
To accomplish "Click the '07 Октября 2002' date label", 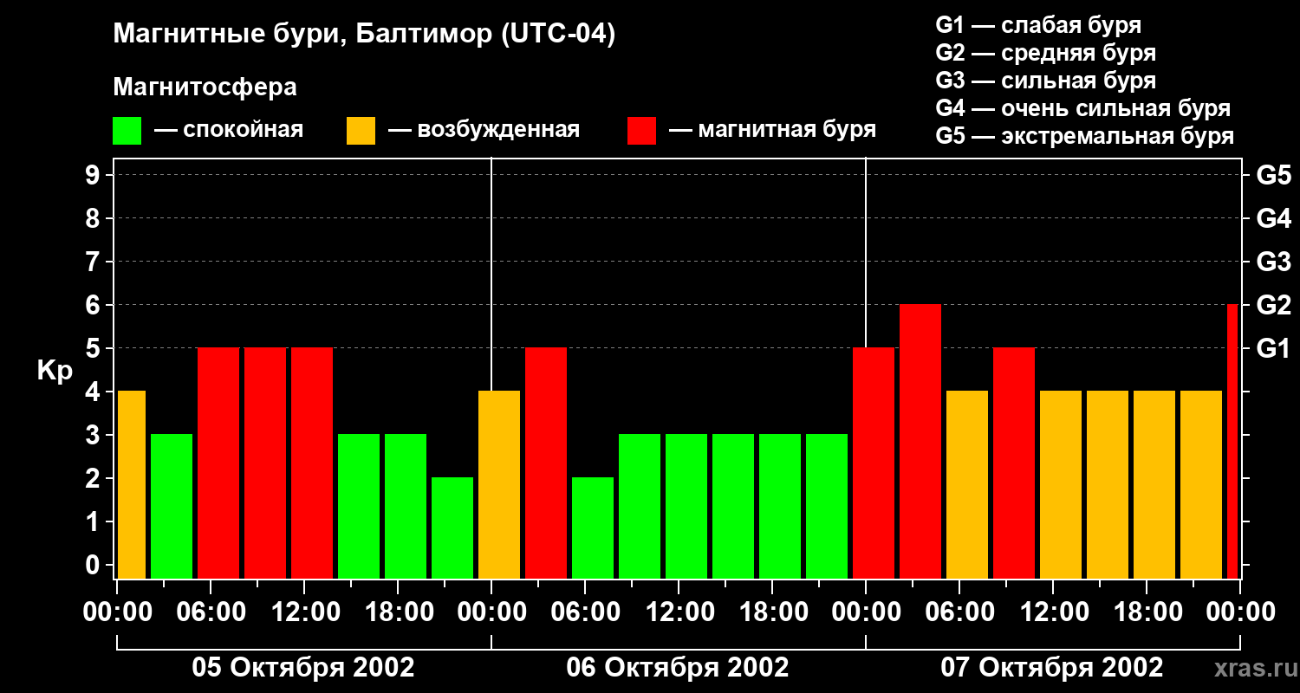I will point(1052,668).
